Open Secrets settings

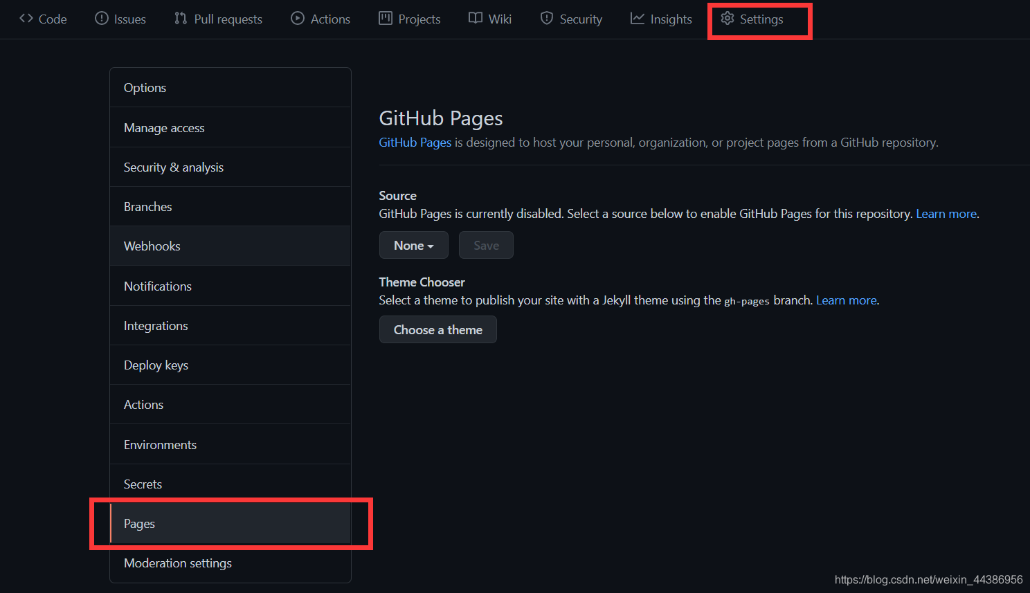231,484
